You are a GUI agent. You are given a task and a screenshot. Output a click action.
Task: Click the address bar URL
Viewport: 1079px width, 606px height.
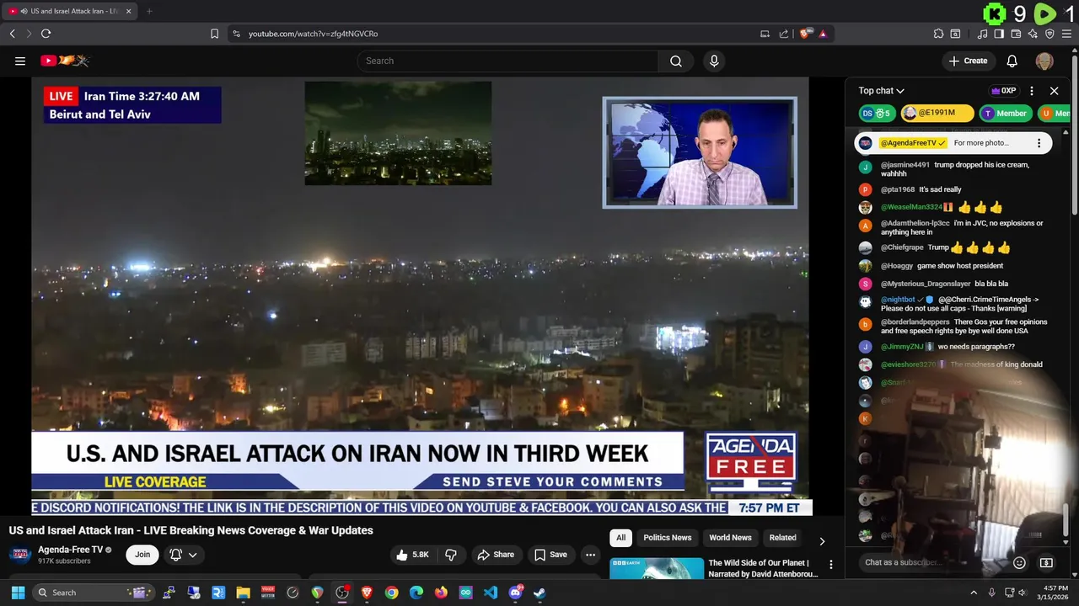point(313,34)
